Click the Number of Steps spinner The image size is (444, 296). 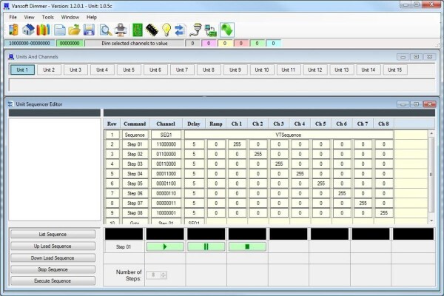pos(156,275)
